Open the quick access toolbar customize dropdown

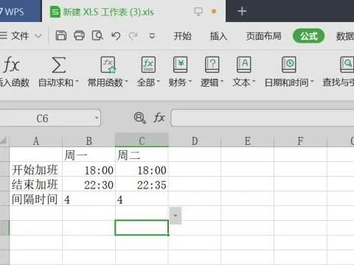click(152, 36)
